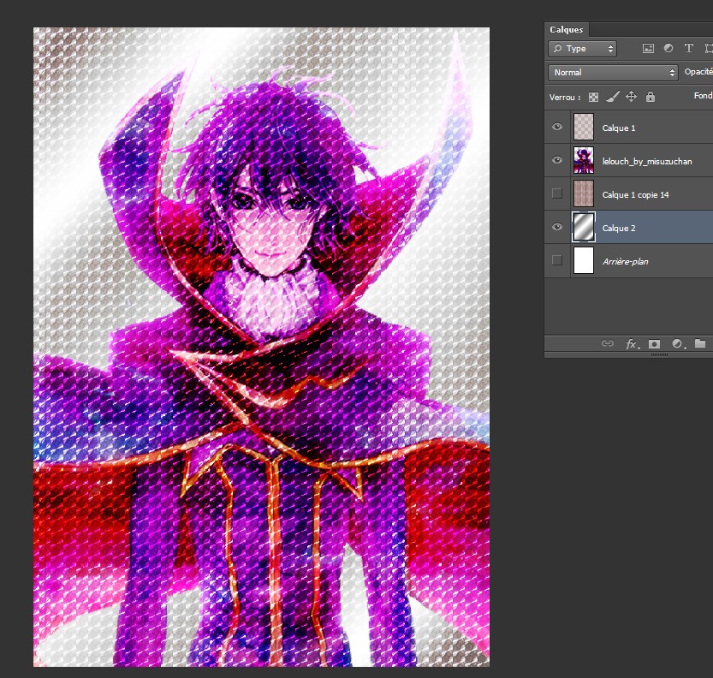Switch to the Calques tab
This screenshot has height=678, width=713.
[566, 30]
